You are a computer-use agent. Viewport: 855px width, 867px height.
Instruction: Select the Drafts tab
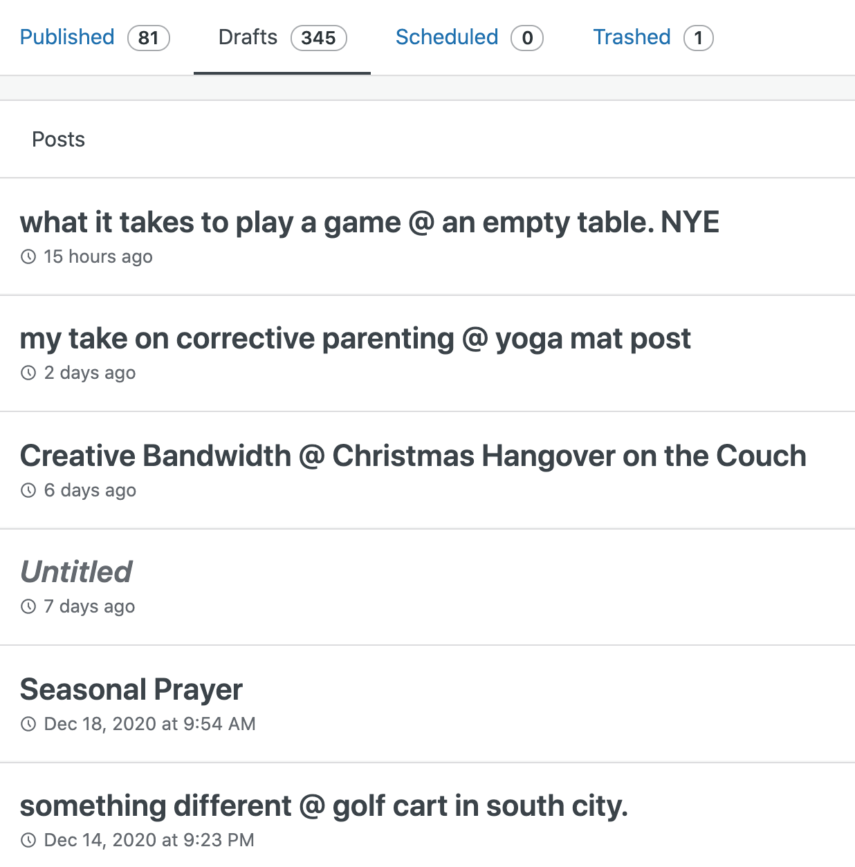point(248,37)
